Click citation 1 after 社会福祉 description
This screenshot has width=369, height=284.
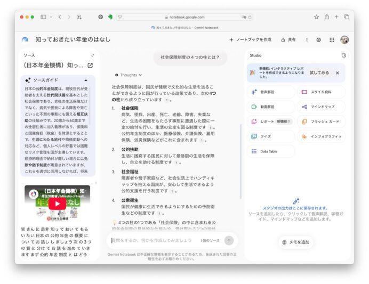click(x=172, y=191)
